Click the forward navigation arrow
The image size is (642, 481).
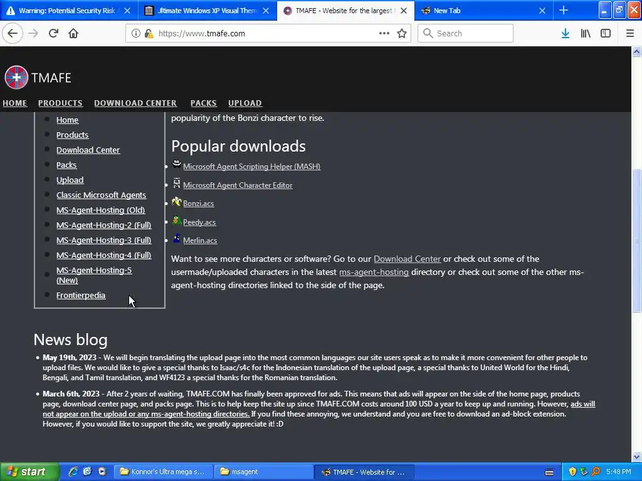(33, 33)
